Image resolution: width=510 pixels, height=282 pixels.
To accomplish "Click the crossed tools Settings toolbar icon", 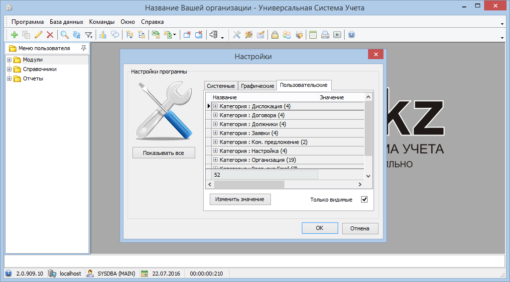I will [x=237, y=35].
